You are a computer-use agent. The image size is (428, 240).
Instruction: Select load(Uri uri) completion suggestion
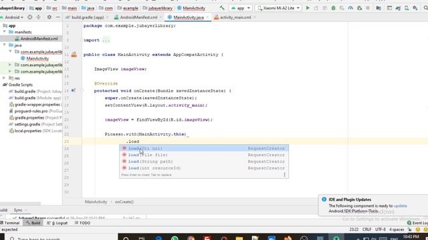click(x=204, y=148)
